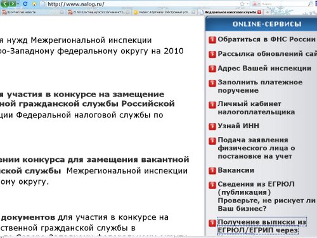
Task: Click red arrow icon beside Адрес Вашей инспекции
Action: click(212, 69)
